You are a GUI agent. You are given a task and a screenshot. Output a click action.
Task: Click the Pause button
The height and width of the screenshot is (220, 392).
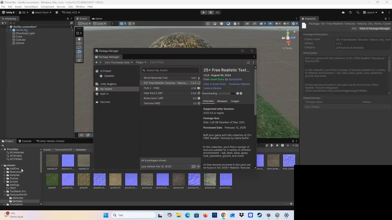click(x=211, y=13)
